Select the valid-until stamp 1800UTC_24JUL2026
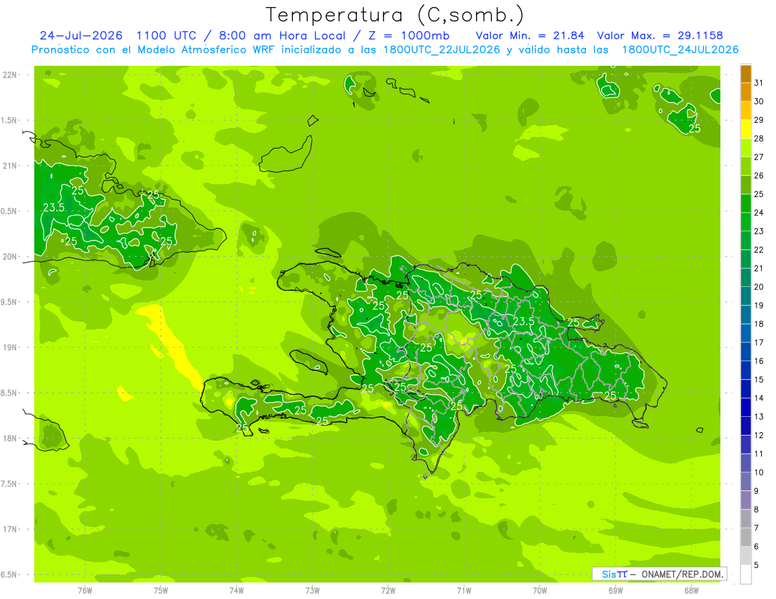Image resolution: width=776 pixels, height=599 pixels. (x=680, y=50)
